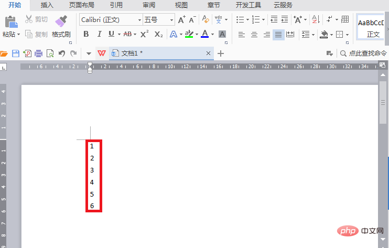Click the strikethrough AB icon

[127, 34]
